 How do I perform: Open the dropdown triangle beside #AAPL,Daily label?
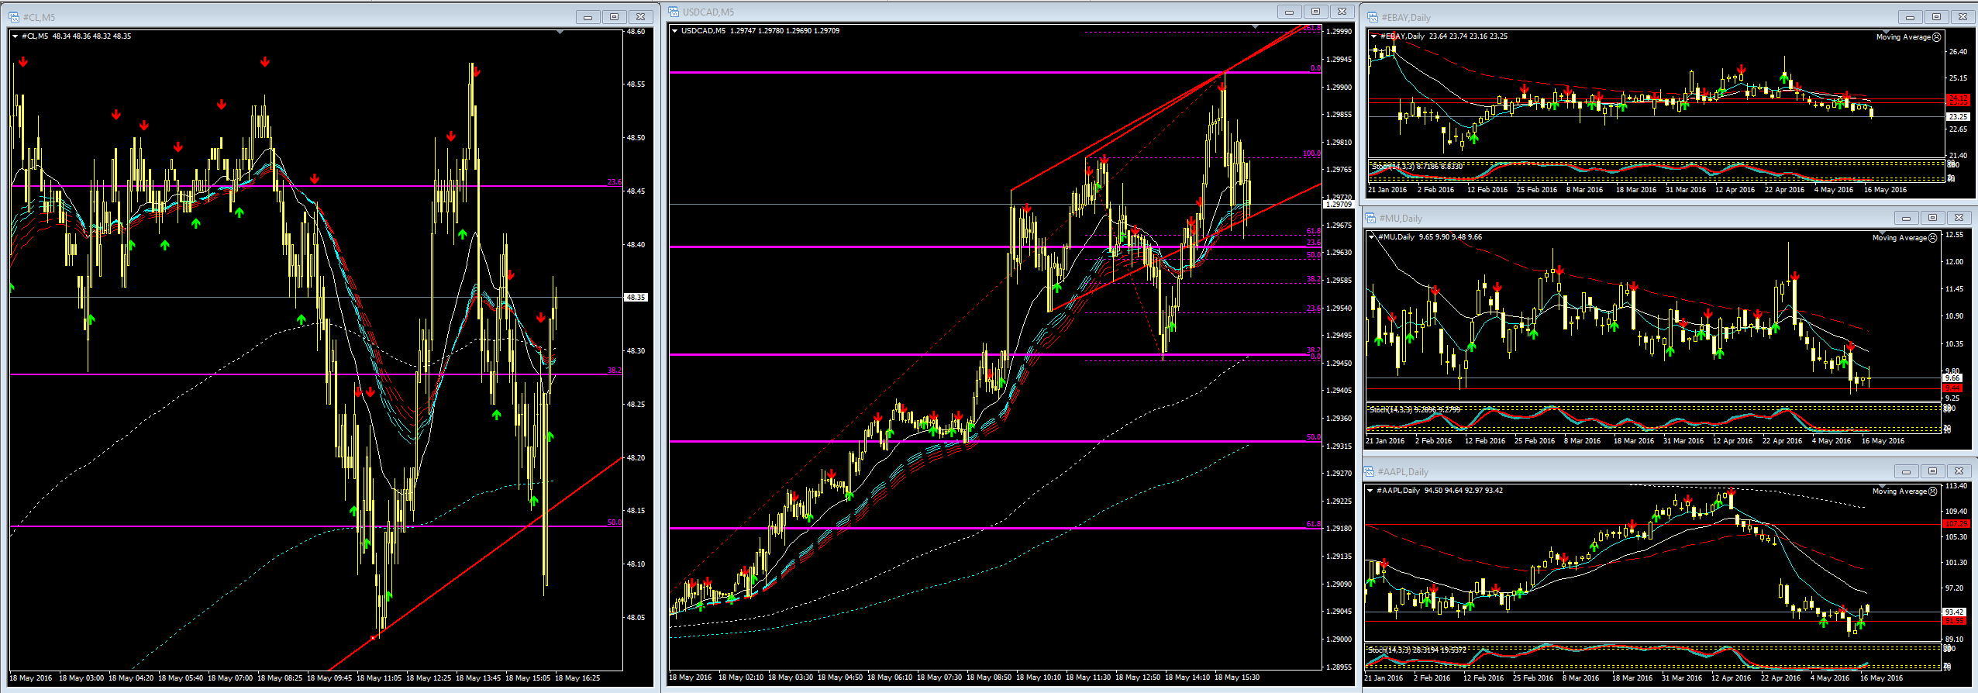1371,491
